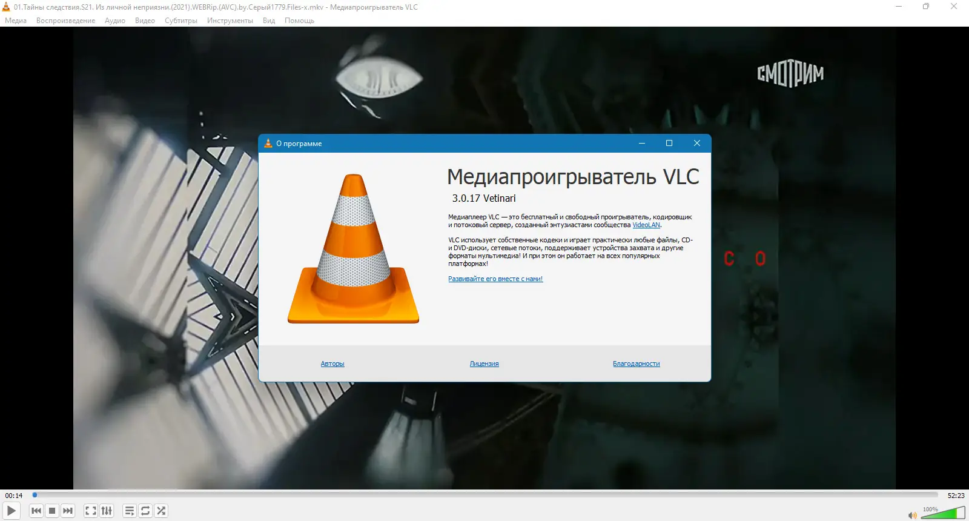This screenshot has height=521, width=969.
Task: Skip to the next media track
Action: point(68,511)
